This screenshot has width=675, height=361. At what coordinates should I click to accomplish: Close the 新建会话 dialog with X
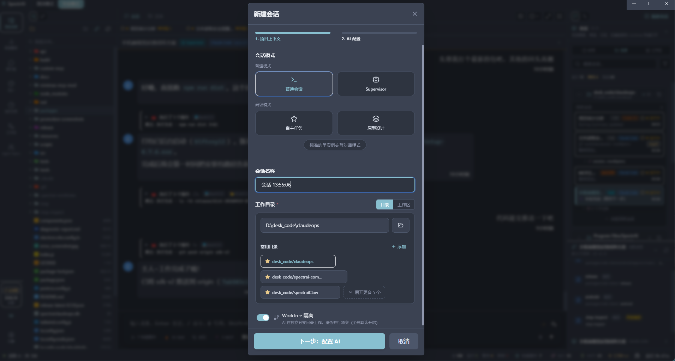click(414, 14)
